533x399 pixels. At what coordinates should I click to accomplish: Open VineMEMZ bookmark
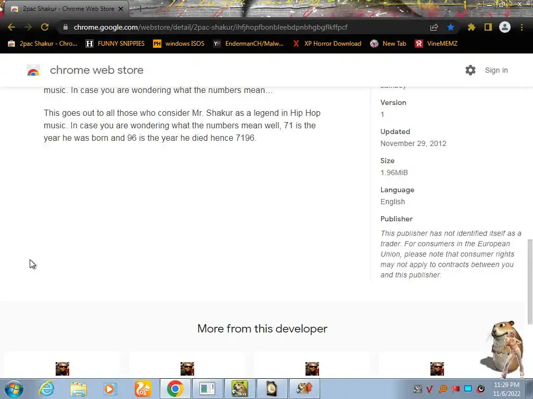click(436, 44)
